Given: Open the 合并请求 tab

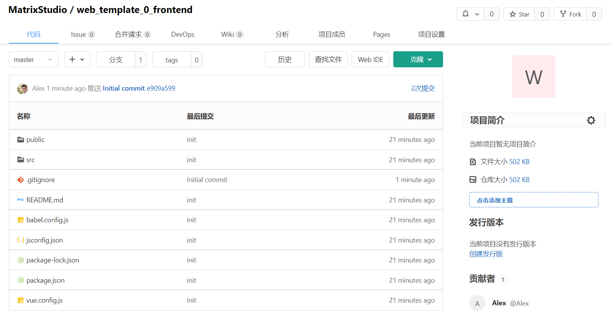Looking at the screenshot, I should [x=133, y=34].
